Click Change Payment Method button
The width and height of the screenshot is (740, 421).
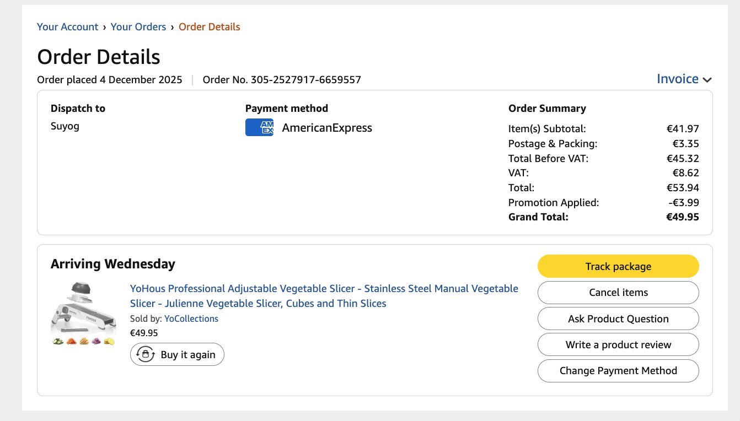pos(618,370)
